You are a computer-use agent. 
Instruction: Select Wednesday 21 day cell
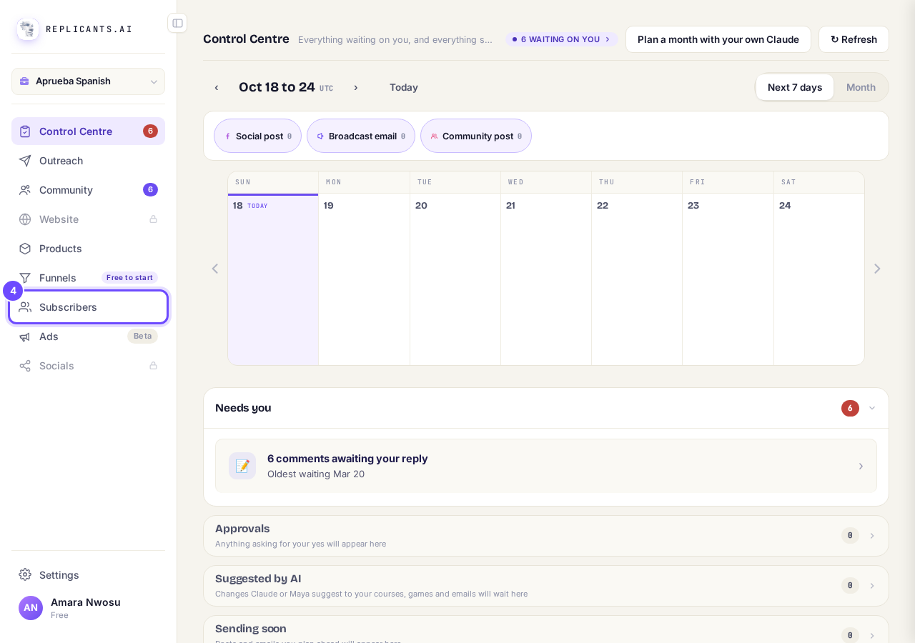[x=546, y=279]
